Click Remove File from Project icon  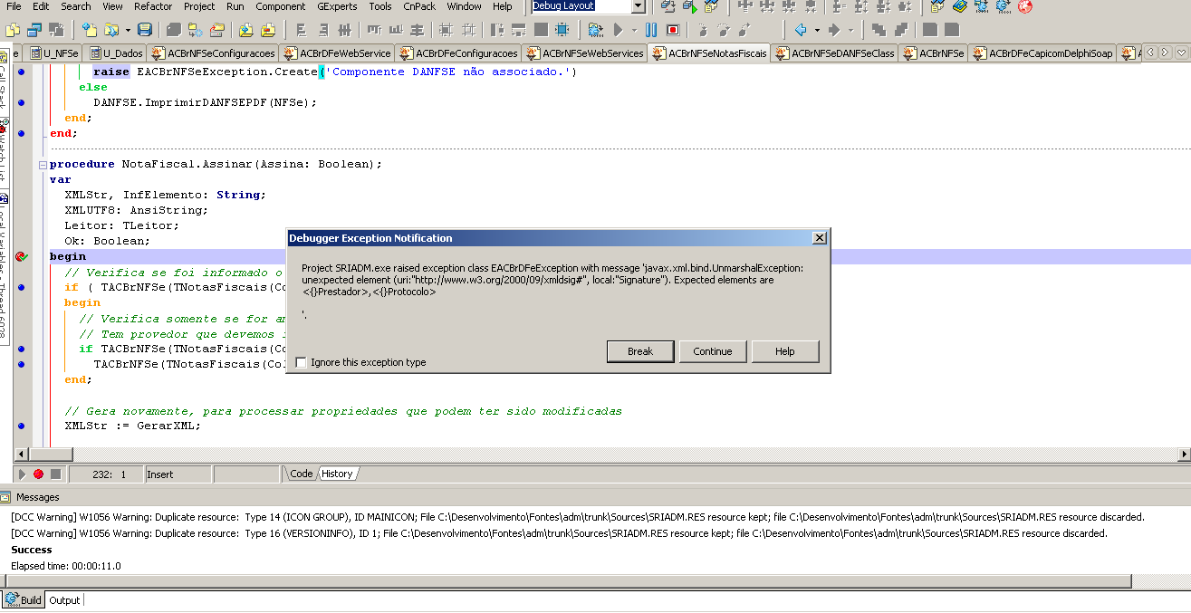coord(267,29)
